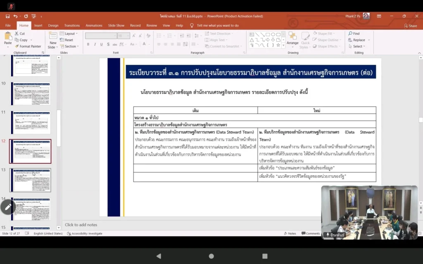Start the slideshow from the beginning icon
Viewport: 423px width, 264px height.
click(x=34, y=16)
